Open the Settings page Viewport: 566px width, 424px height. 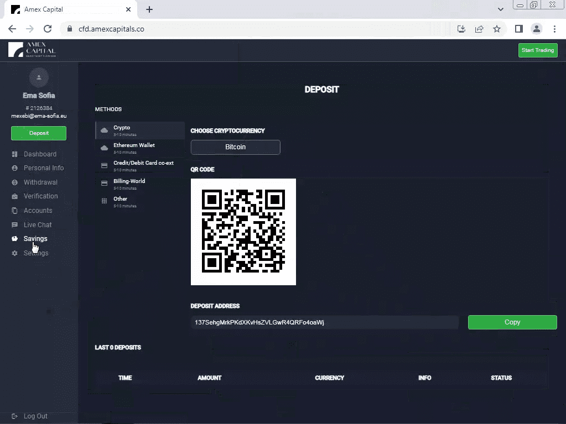[x=36, y=253]
